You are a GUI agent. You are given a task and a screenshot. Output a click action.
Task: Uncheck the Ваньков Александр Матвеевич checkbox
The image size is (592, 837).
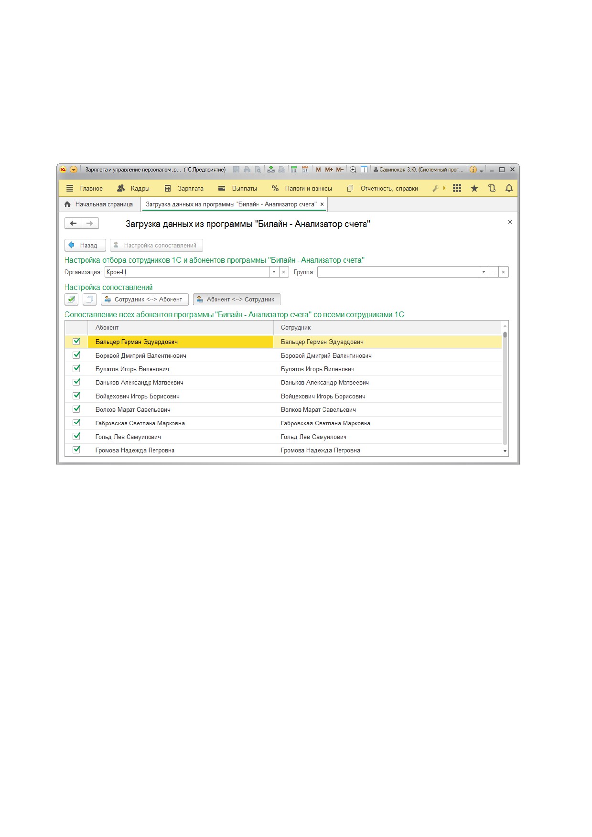(76, 382)
